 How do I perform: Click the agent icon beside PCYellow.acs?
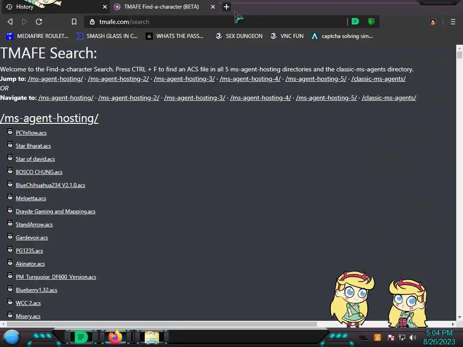(10, 131)
